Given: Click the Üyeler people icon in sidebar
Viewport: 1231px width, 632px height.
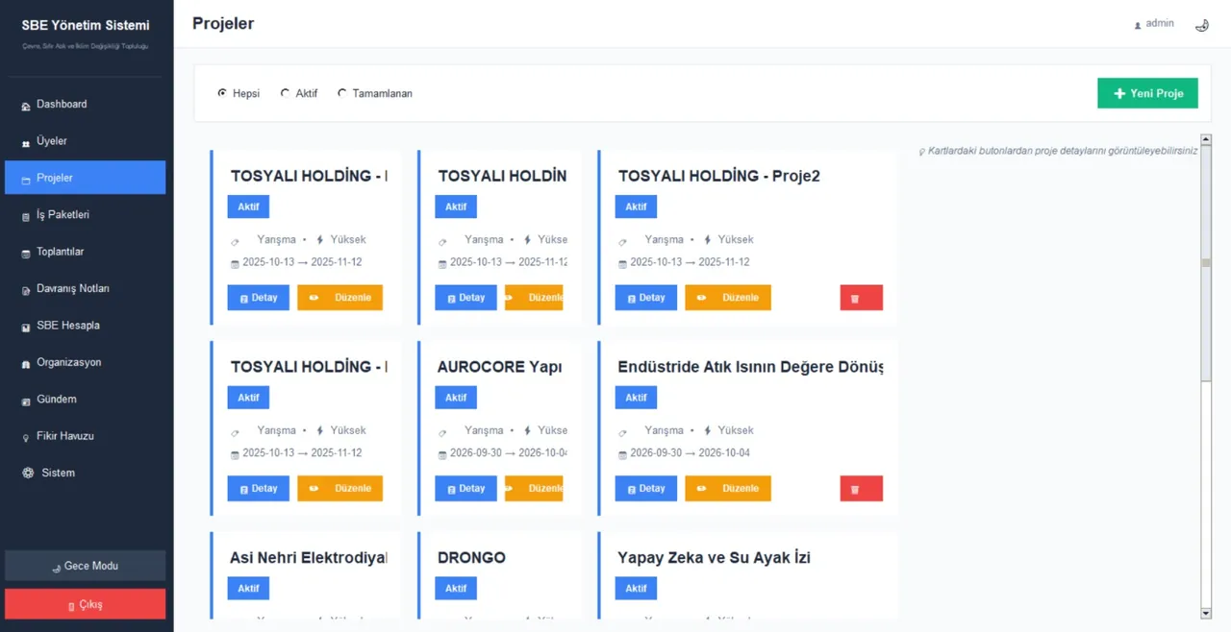Looking at the screenshot, I should pyautogui.click(x=26, y=142).
